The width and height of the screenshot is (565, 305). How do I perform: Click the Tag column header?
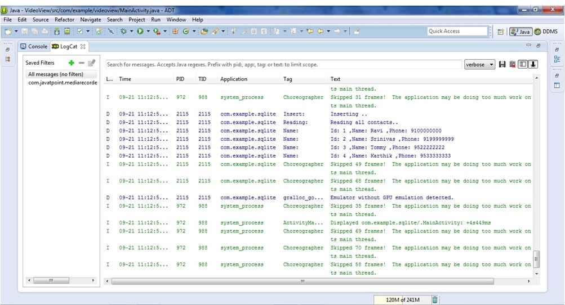(x=305, y=79)
